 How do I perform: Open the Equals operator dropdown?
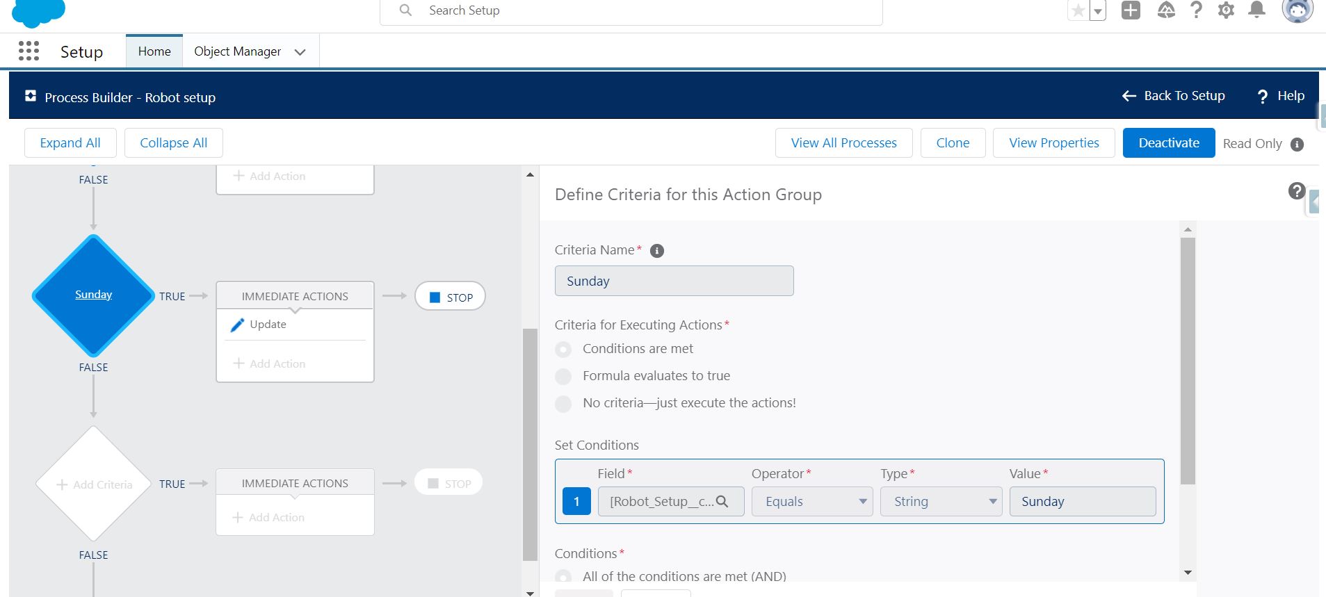point(811,502)
